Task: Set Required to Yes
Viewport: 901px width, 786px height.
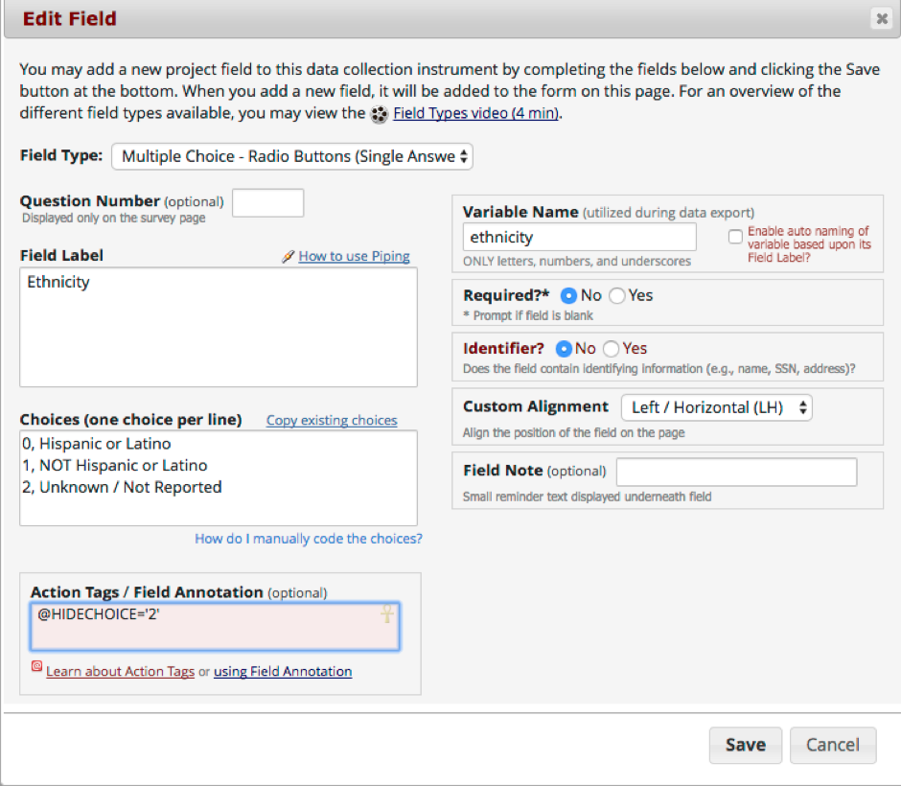Action: 617,296
